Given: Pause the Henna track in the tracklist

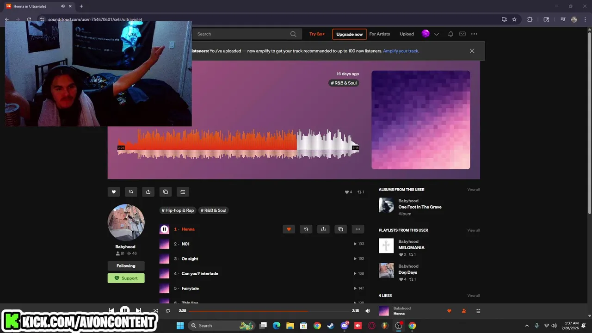Looking at the screenshot, I should click(164, 229).
